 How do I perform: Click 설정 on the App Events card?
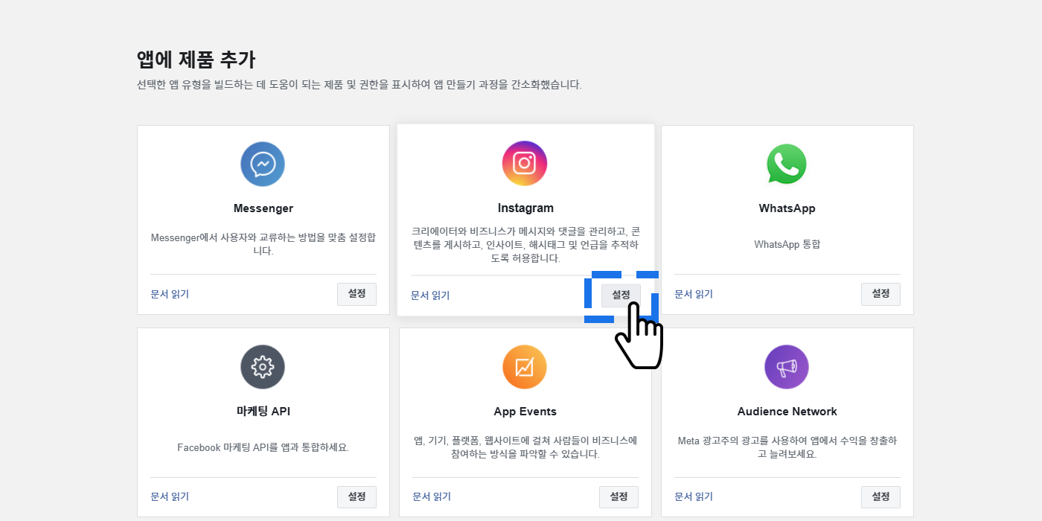click(x=619, y=497)
